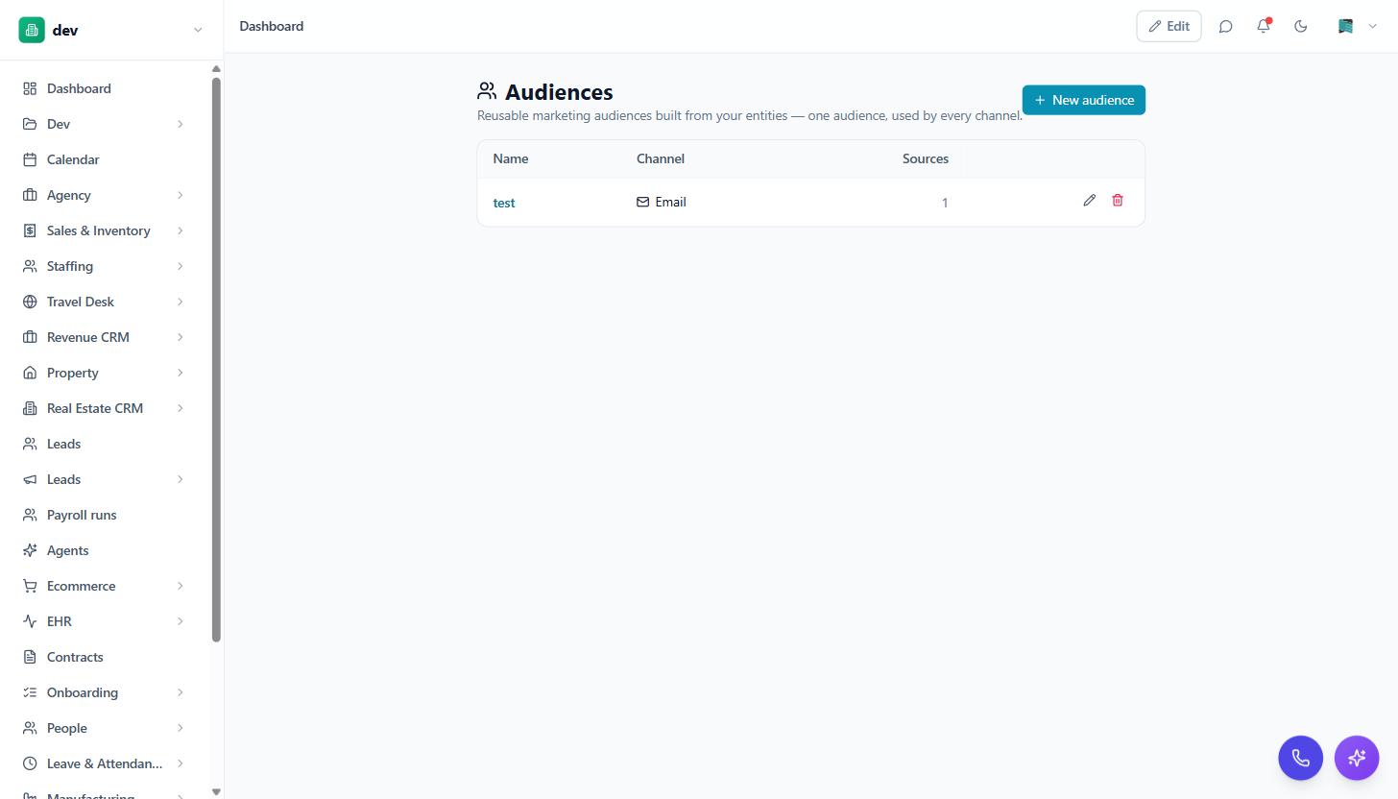1398x799 pixels.
Task: Click the Sales & Inventory receipt icon
Action: pyautogui.click(x=30, y=230)
